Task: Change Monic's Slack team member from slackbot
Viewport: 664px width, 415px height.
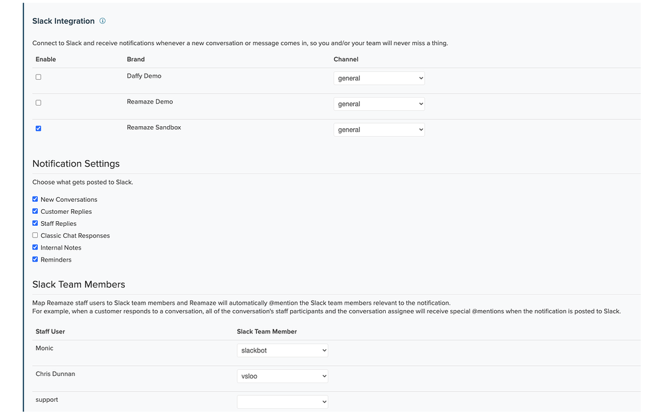Action: 282,351
